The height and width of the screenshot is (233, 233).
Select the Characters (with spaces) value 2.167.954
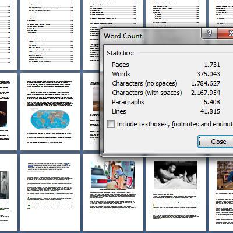[x=206, y=93]
